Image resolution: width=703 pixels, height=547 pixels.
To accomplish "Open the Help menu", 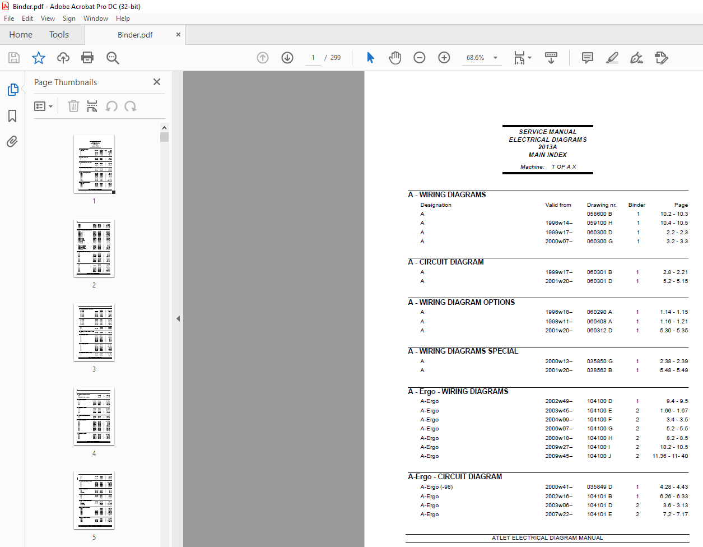I will click(x=123, y=18).
